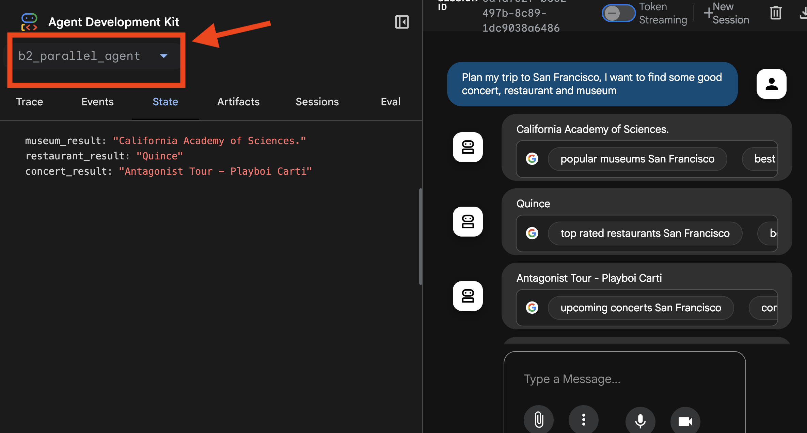Open the three-dot more options menu
The image size is (807, 433).
point(584,420)
